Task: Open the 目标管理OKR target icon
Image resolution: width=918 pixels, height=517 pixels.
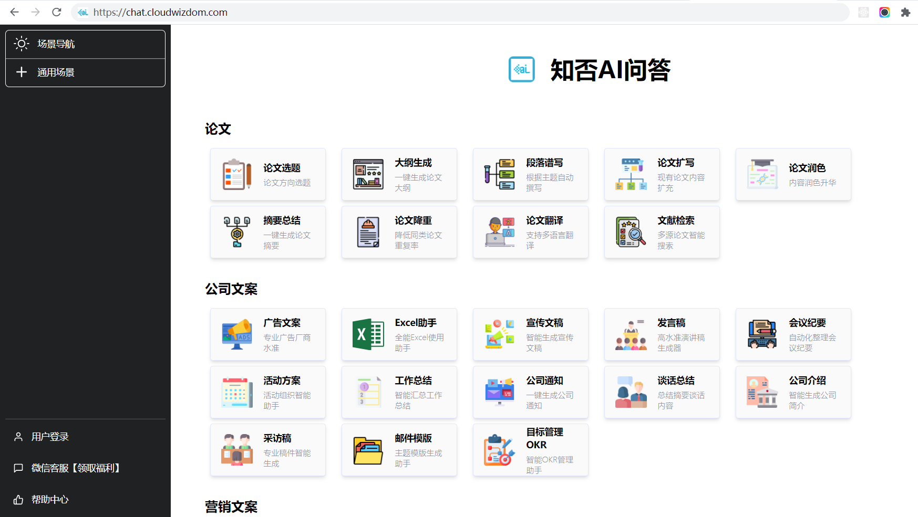Action: [x=500, y=450]
